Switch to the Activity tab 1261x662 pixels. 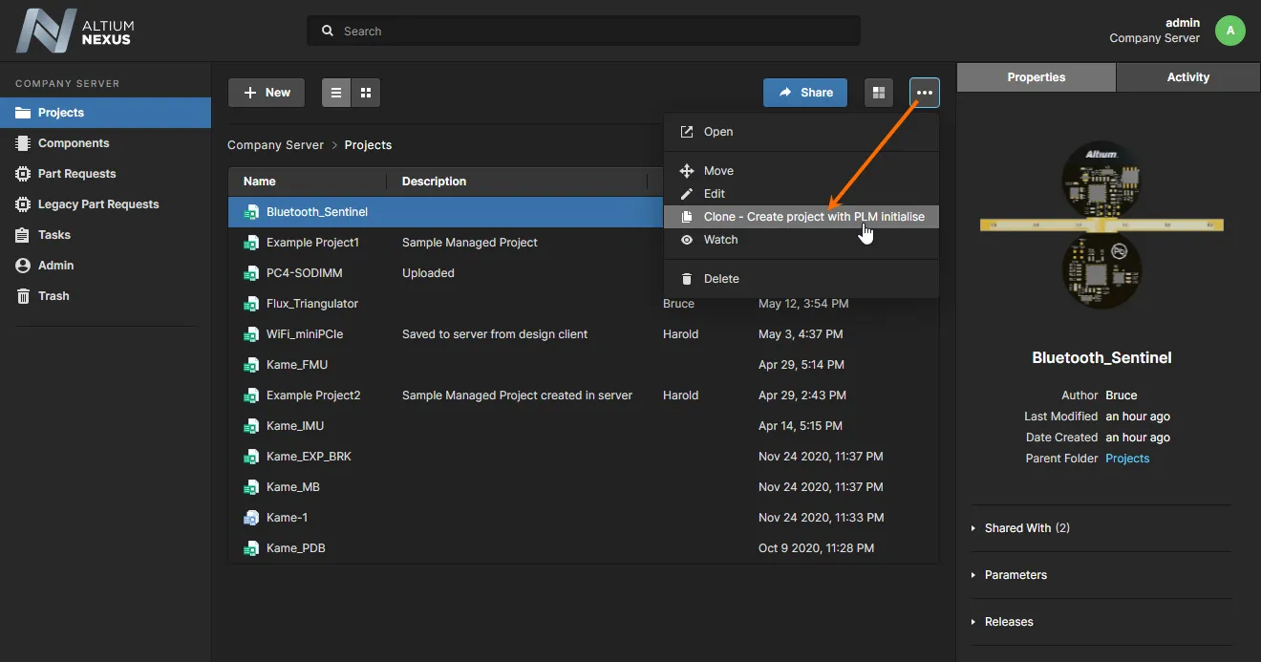pyautogui.click(x=1188, y=77)
